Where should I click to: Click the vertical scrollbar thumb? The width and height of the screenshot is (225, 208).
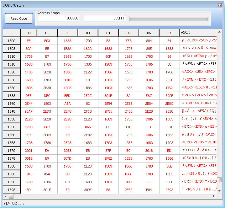click(219, 179)
